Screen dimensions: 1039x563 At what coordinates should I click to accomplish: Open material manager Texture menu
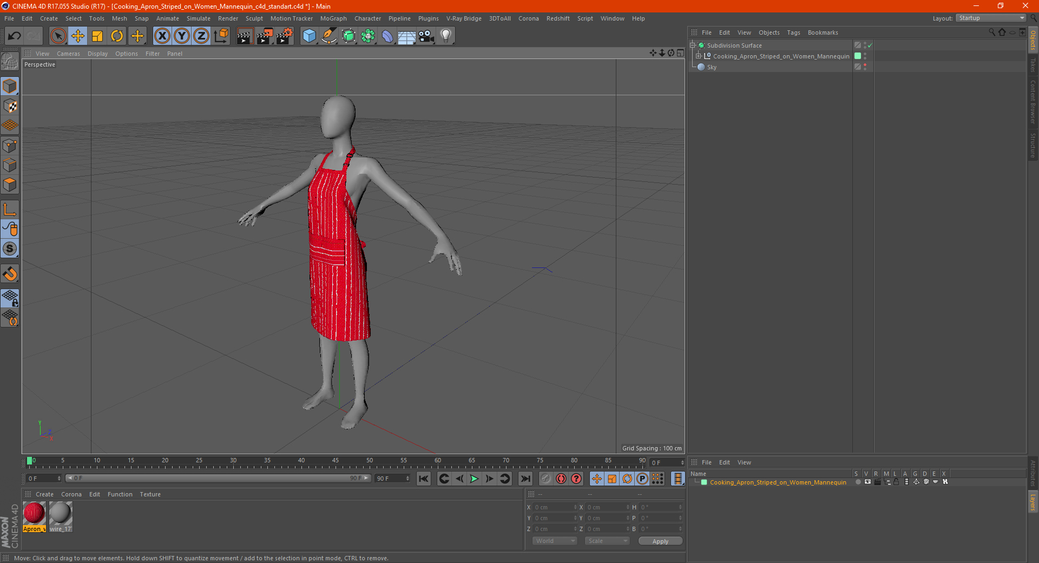pos(150,494)
